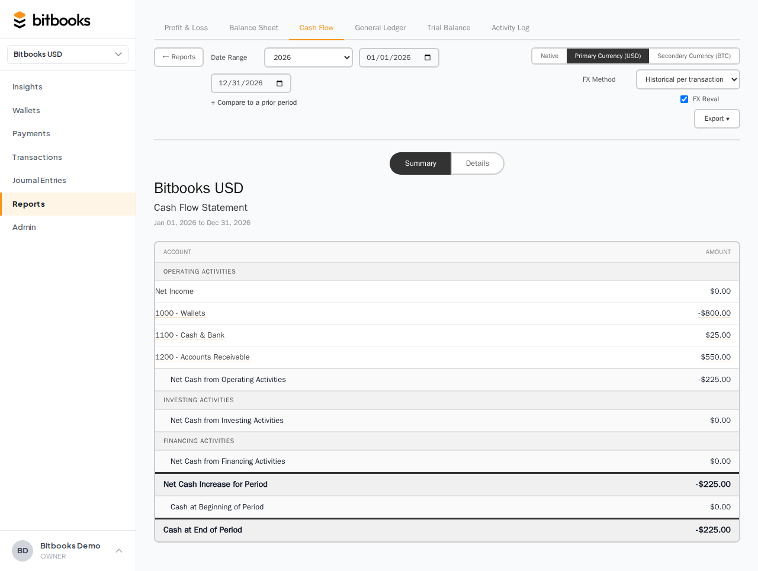Click Net Cash from Operating Activities
The height and width of the screenshot is (571, 758).
[228, 380]
